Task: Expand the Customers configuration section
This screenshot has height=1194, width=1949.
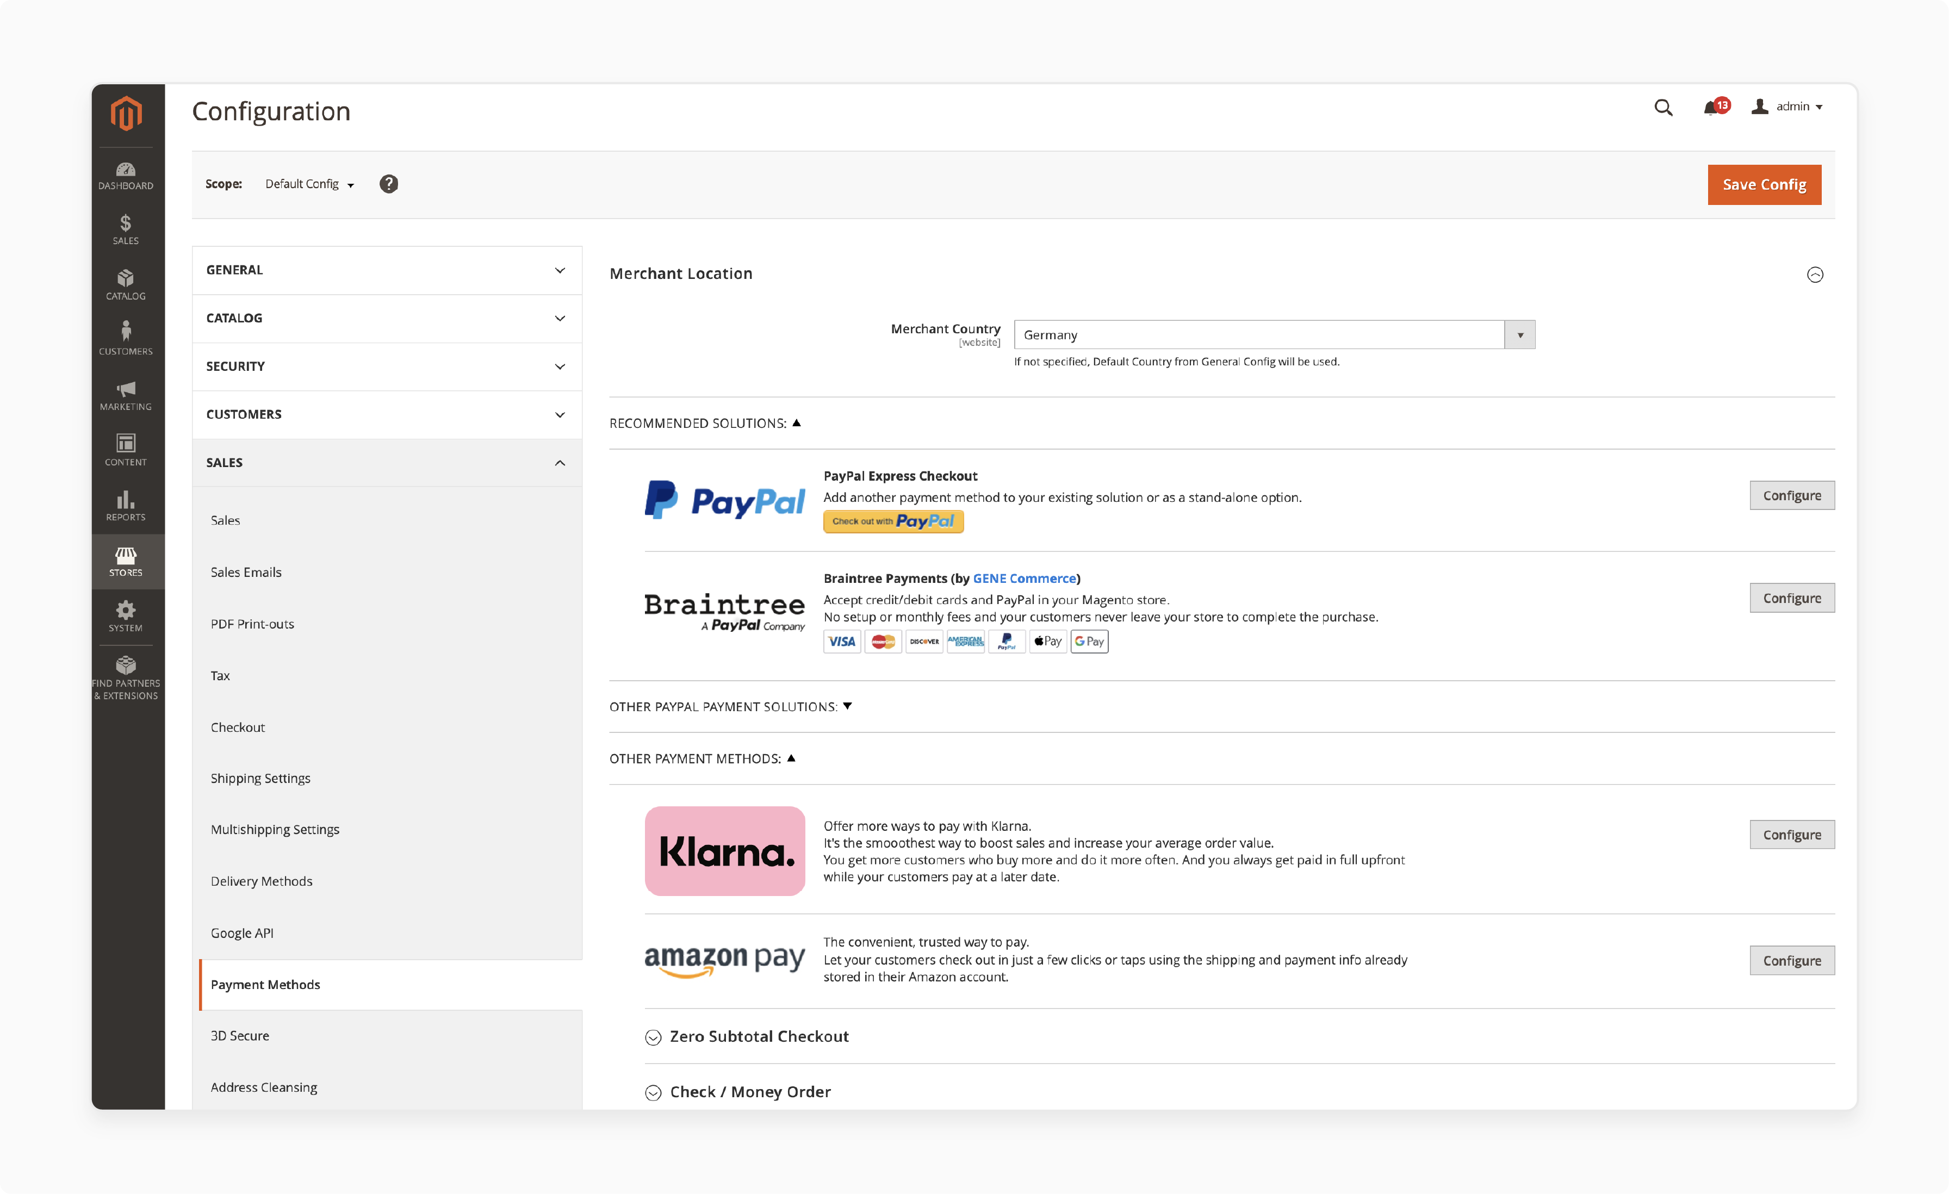Action: click(x=387, y=415)
